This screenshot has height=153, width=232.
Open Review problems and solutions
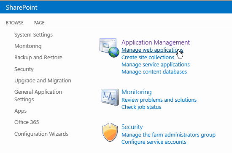click(159, 100)
